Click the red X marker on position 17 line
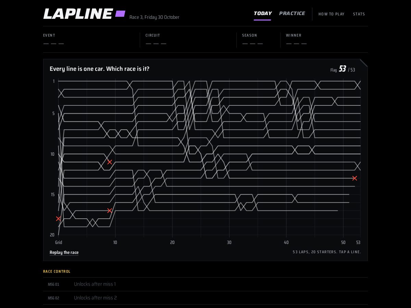Screen dimensions: 411x308 [110, 210]
